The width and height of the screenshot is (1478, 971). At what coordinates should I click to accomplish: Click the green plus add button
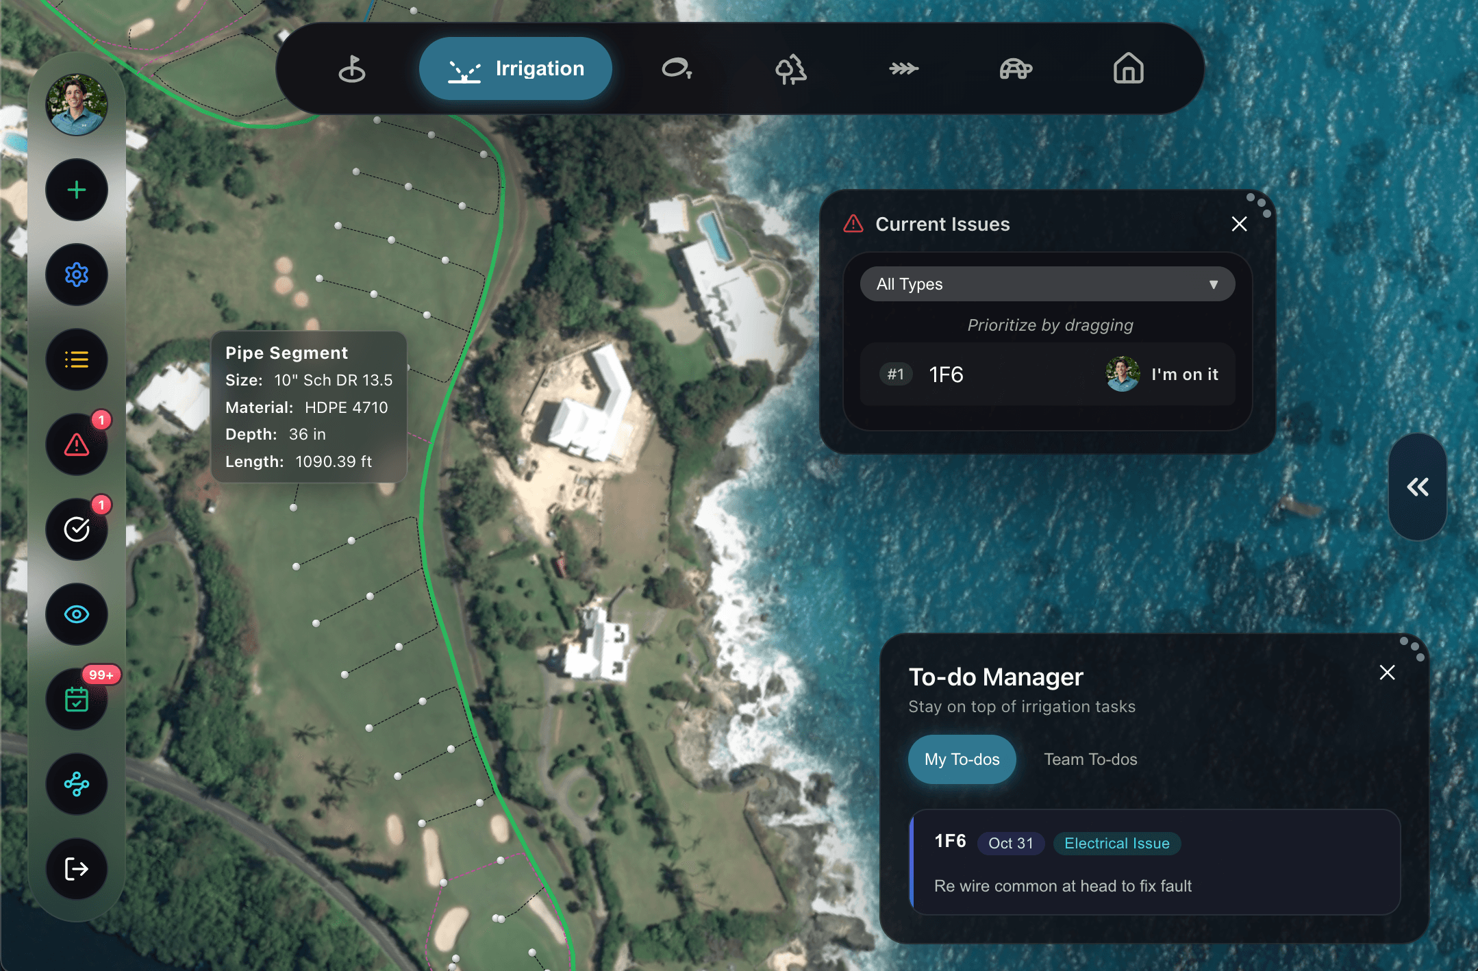pos(77,190)
